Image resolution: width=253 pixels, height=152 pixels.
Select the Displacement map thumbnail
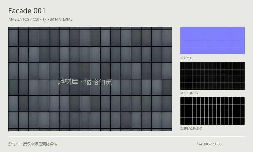click(x=212, y=111)
